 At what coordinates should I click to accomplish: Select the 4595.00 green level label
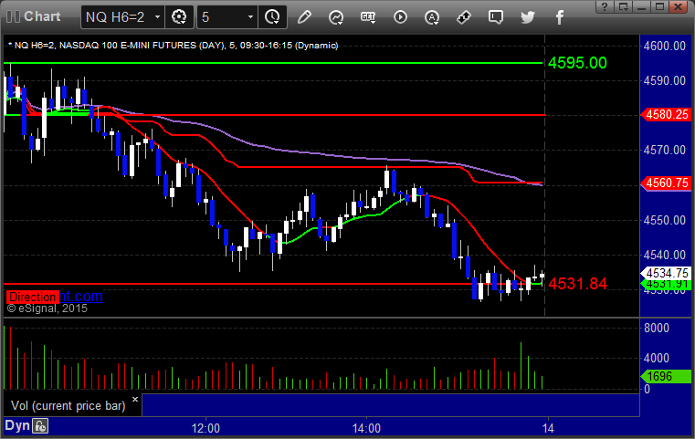click(x=577, y=63)
